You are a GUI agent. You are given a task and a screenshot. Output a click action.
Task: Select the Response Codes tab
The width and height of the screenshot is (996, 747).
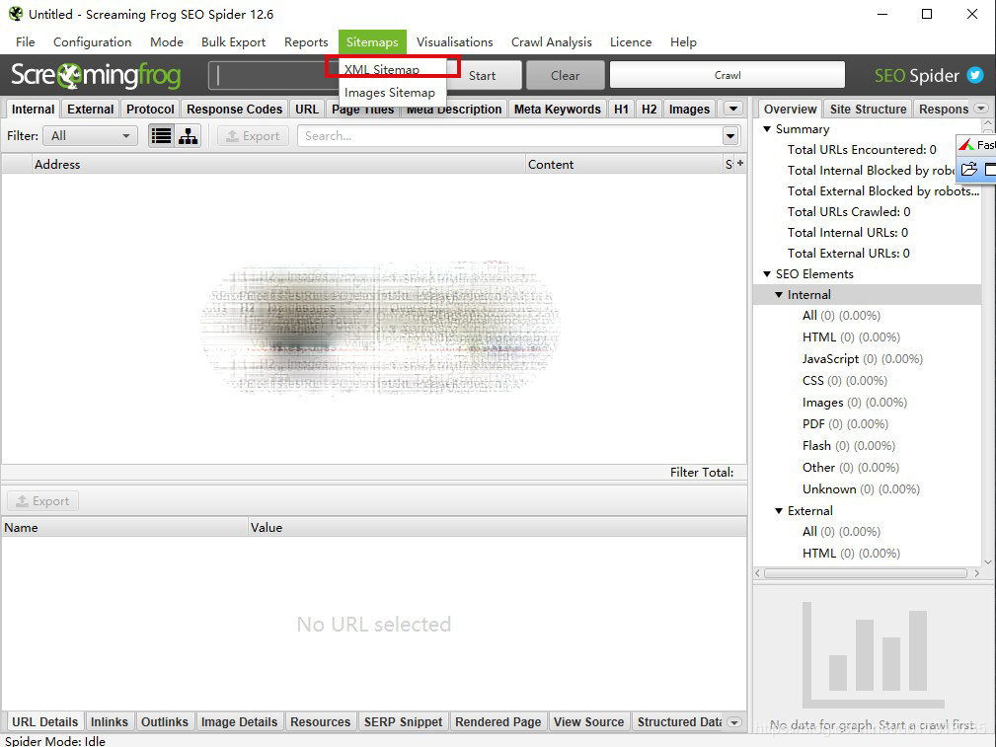pos(234,110)
